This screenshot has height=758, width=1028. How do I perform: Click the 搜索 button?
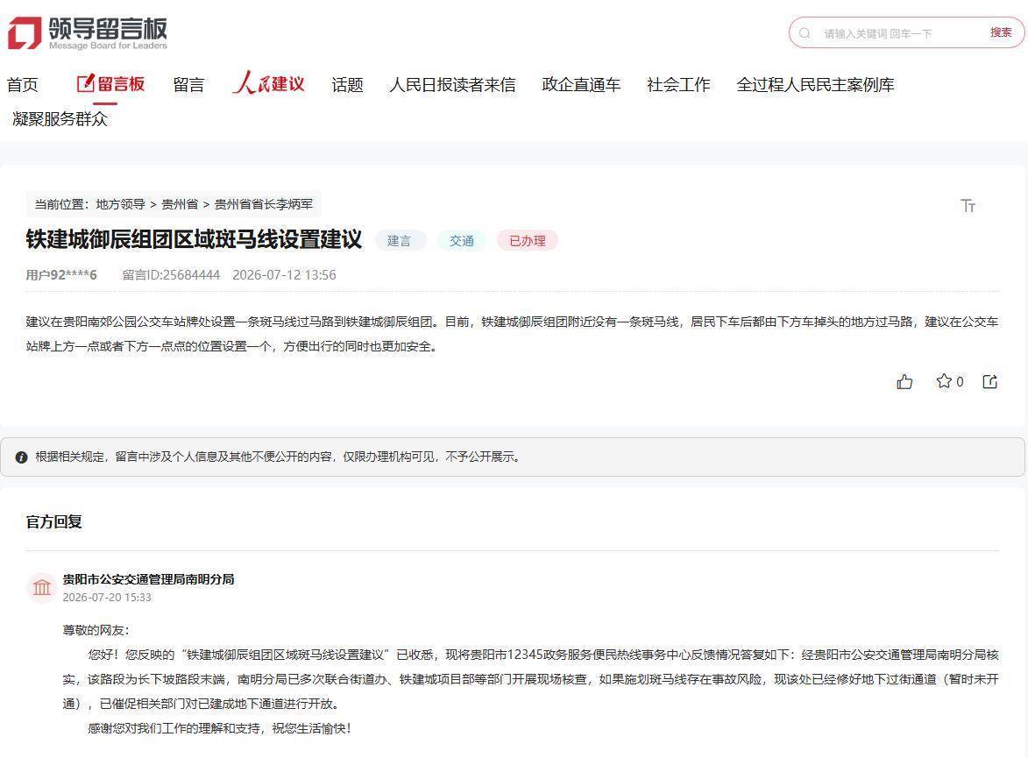pyautogui.click(x=1001, y=32)
